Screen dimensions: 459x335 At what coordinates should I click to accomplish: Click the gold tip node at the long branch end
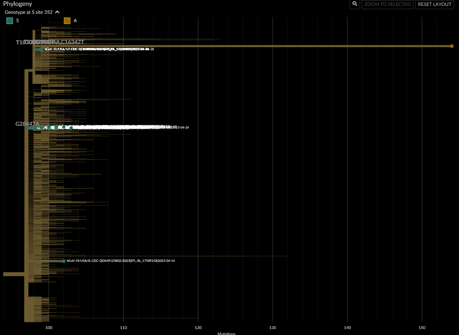click(451, 46)
